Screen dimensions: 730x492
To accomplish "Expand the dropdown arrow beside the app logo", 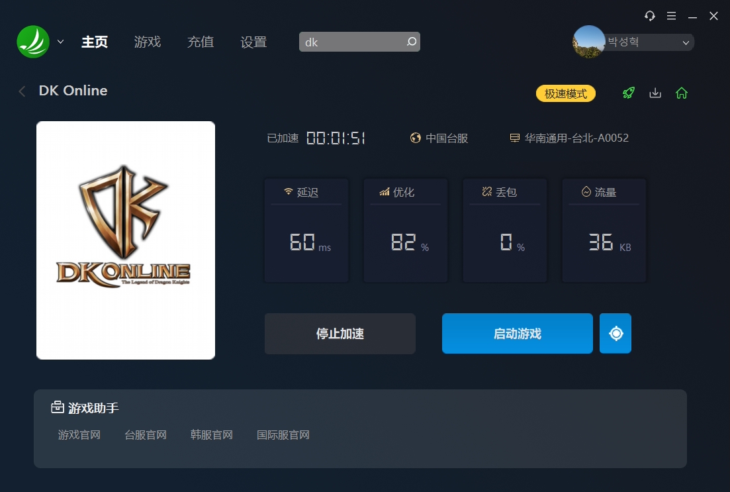I will tap(61, 42).
